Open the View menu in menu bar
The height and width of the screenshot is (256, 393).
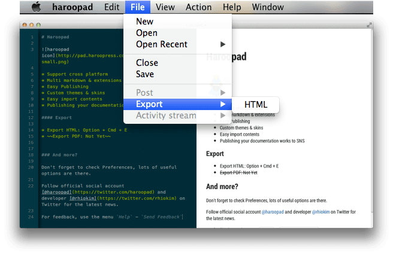pyautogui.click(x=165, y=7)
